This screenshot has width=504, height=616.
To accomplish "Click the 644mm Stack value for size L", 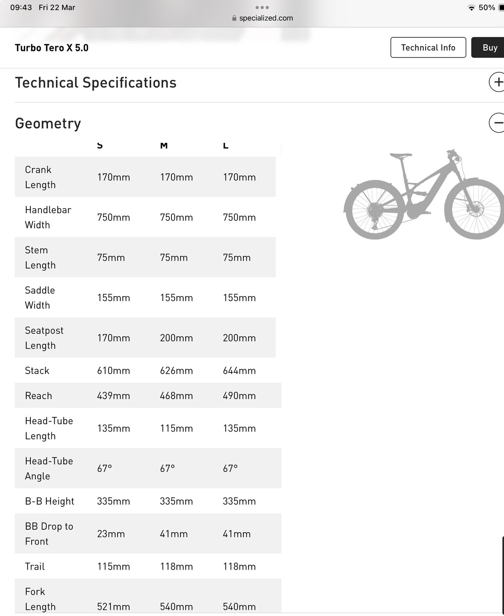I will (x=239, y=370).
